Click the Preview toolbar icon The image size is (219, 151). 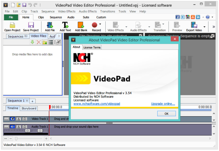coord(177,25)
